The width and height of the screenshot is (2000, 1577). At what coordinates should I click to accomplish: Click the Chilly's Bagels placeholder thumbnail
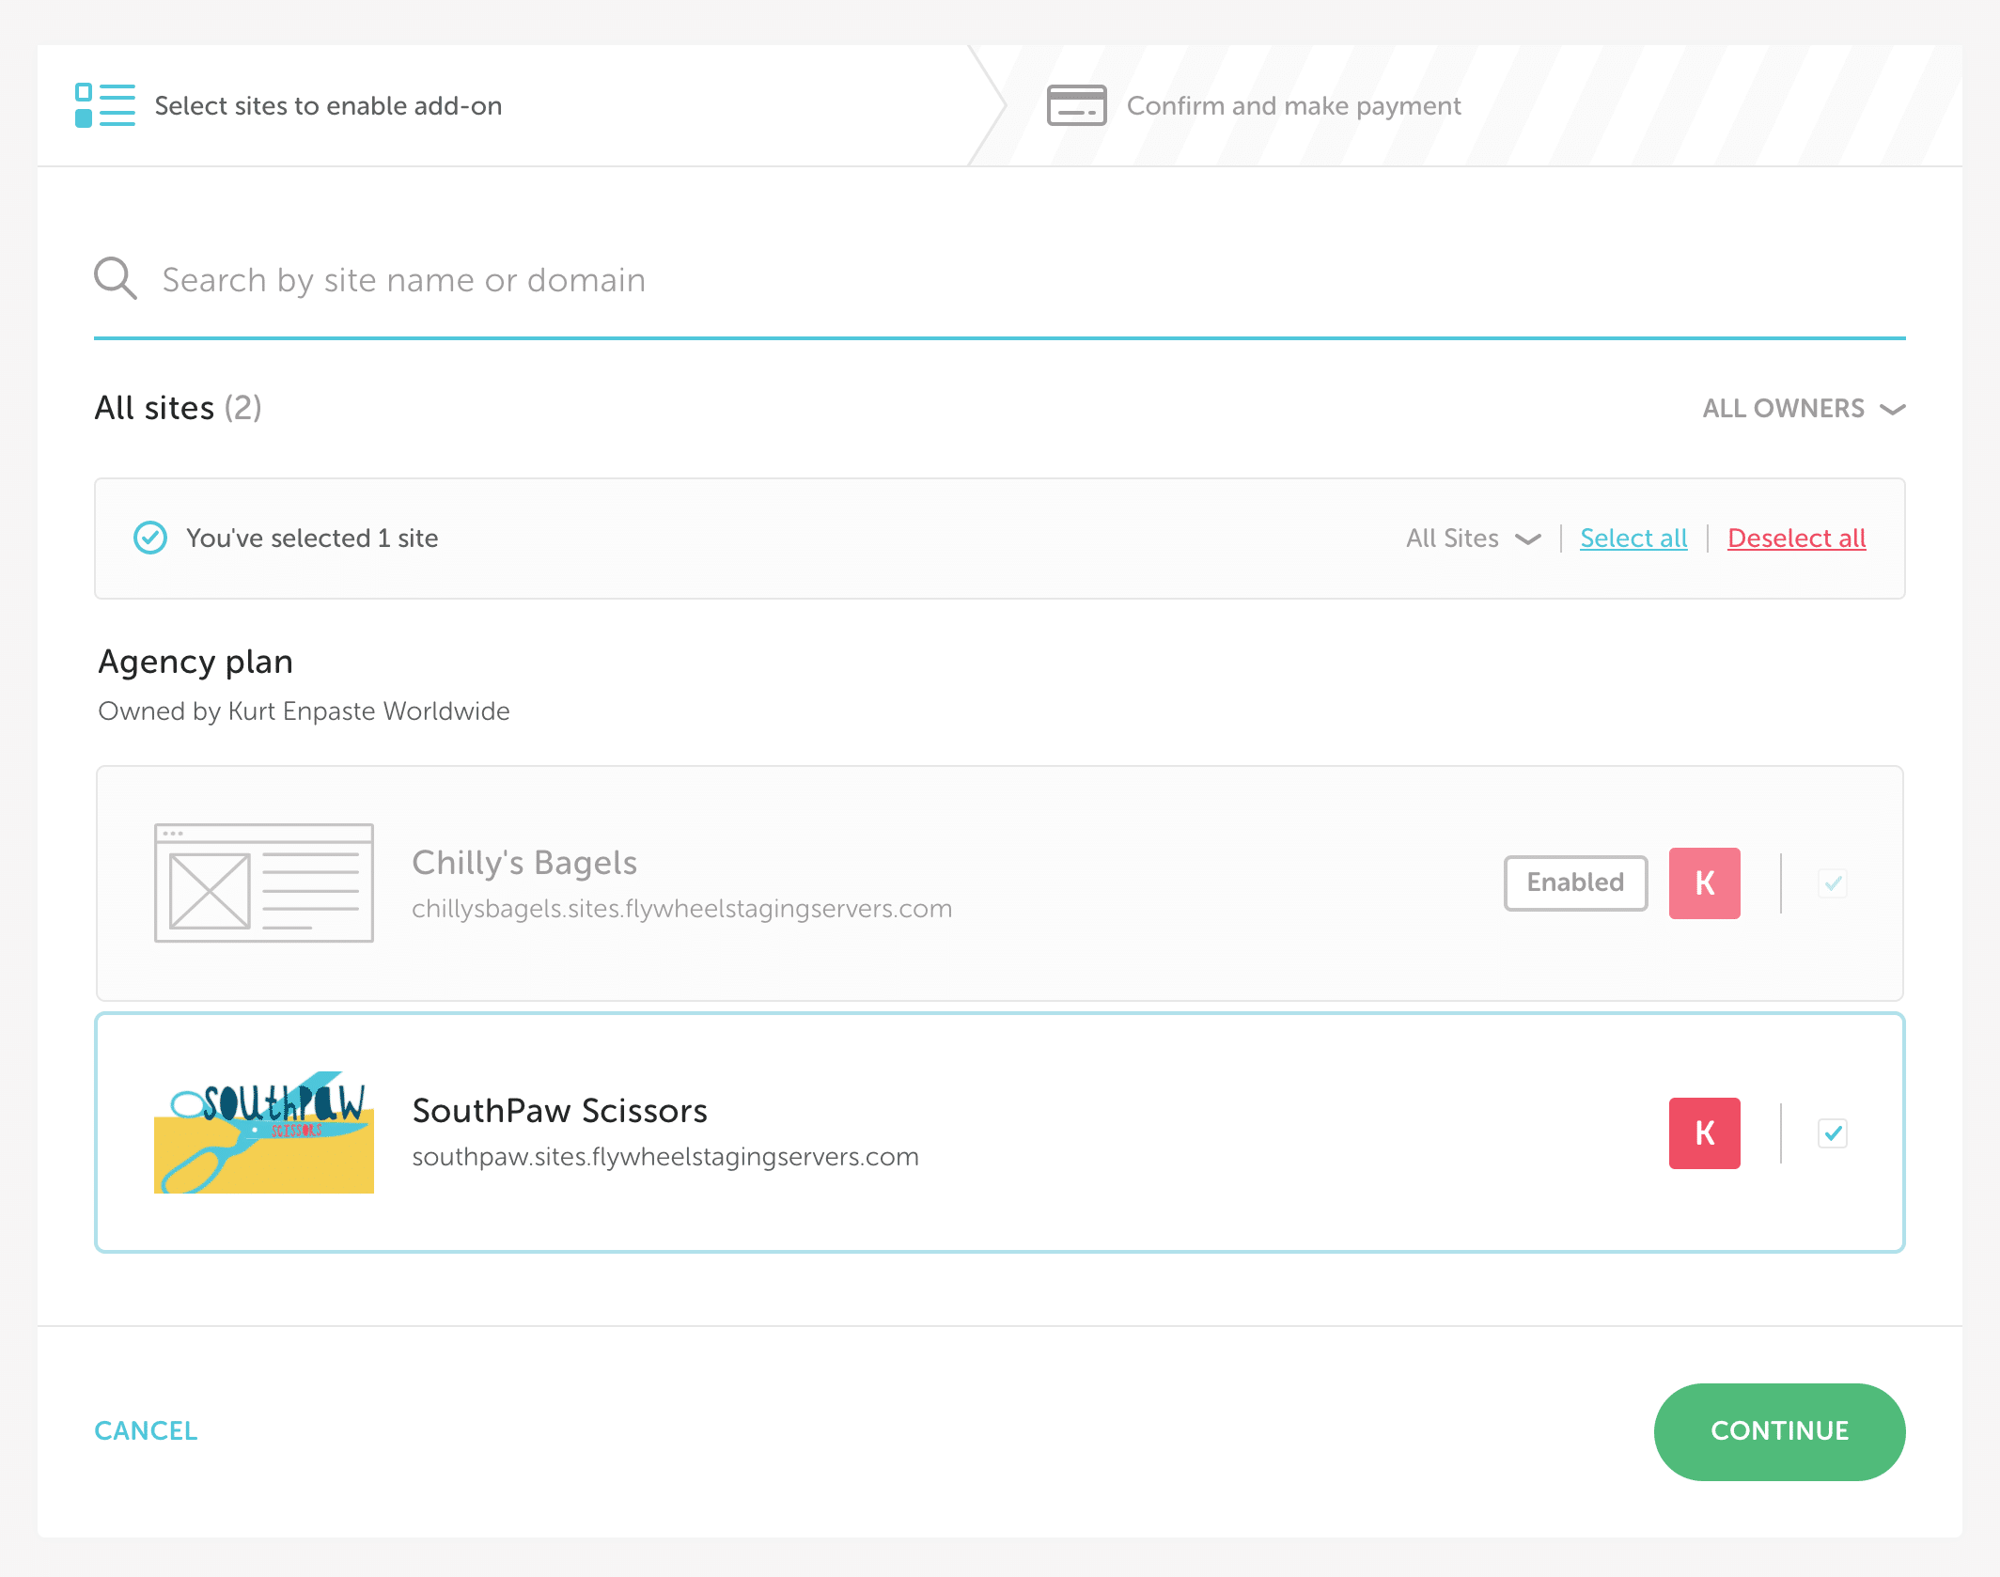(264, 882)
